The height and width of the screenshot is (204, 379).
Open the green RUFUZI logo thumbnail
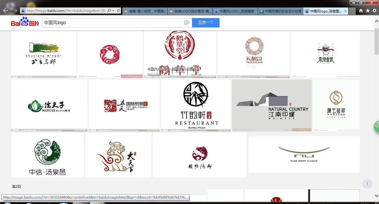click(49, 105)
